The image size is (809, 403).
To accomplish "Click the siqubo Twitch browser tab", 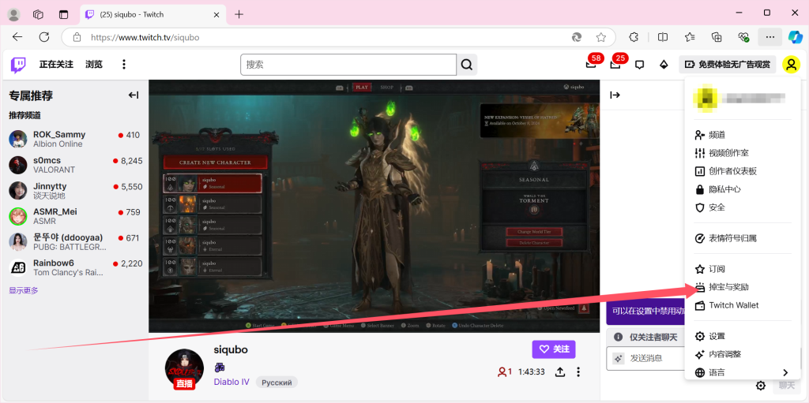I will coord(154,14).
